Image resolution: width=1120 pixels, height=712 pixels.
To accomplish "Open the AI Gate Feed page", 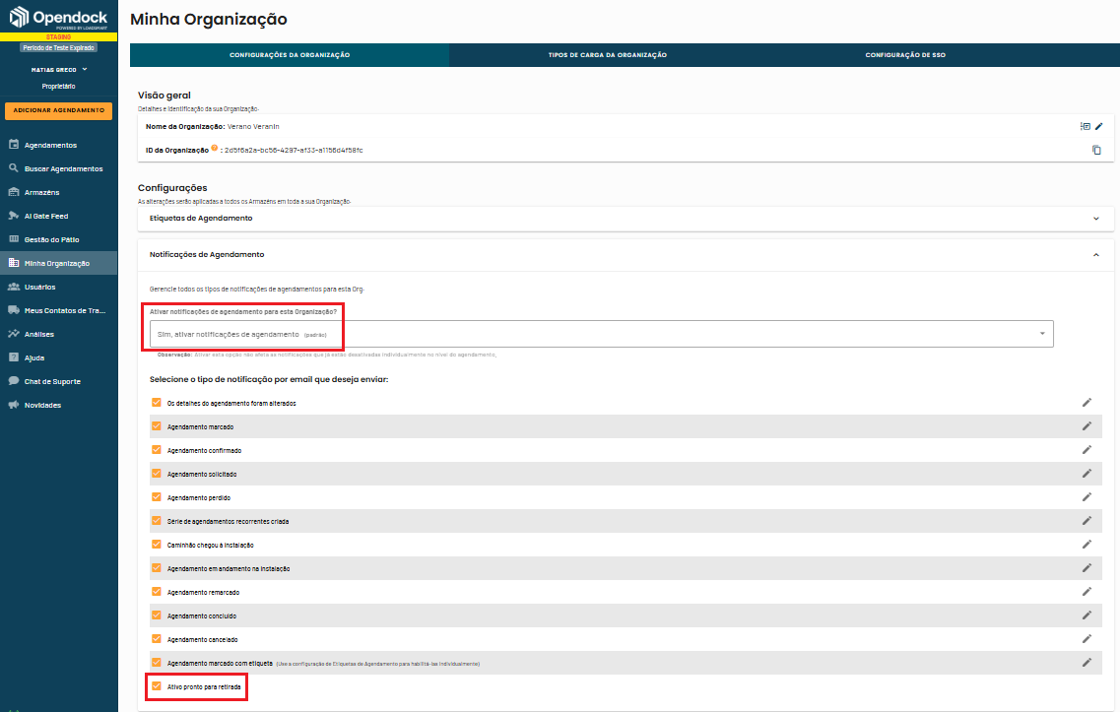I will coord(58,216).
